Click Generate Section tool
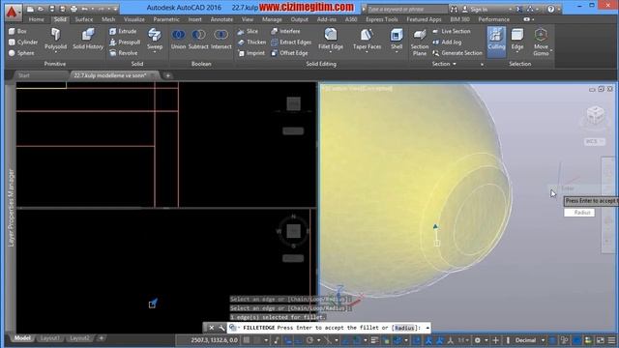This screenshot has width=619, height=348. 457,53
